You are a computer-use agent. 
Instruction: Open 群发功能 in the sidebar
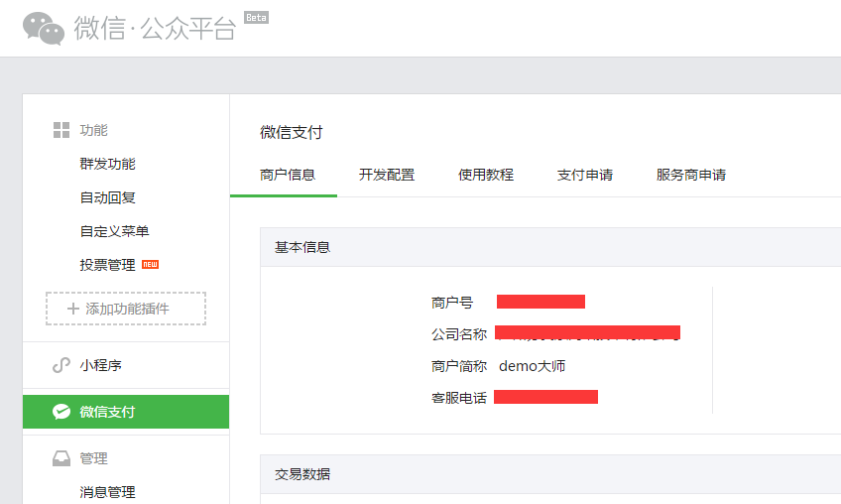click(107, 164)
